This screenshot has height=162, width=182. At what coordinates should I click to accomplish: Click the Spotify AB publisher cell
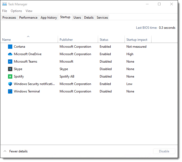[67, 76]
